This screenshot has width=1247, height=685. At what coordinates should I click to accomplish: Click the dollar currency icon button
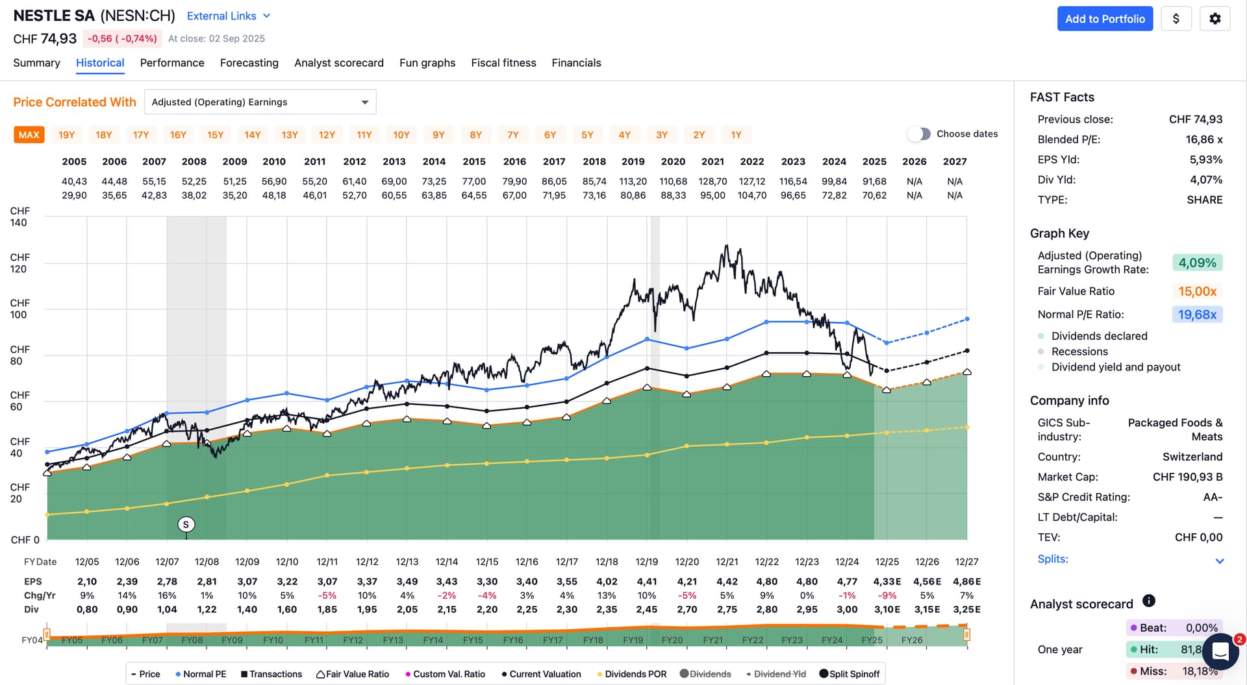1176,19
